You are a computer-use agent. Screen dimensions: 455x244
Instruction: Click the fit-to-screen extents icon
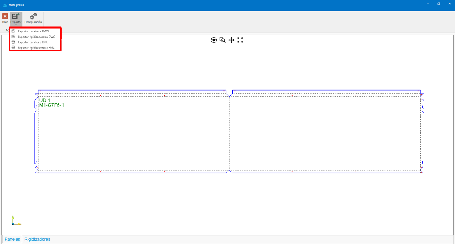tap(240, 40)
